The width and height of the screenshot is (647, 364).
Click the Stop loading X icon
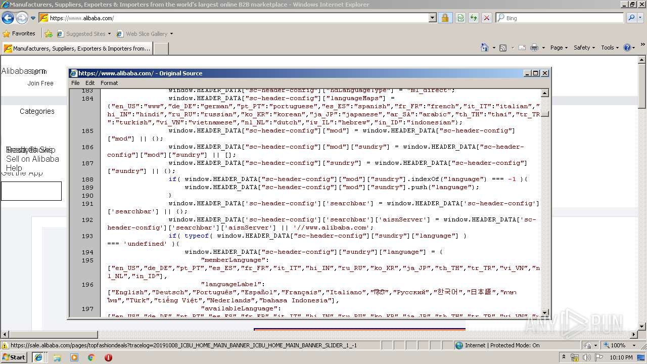(x=487, y=18)
